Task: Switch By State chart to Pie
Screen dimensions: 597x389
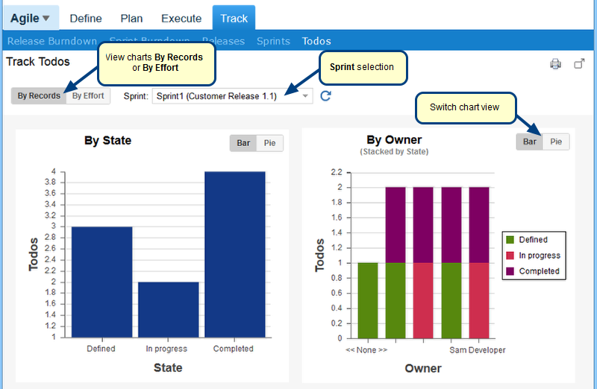Action: (269, 143)
